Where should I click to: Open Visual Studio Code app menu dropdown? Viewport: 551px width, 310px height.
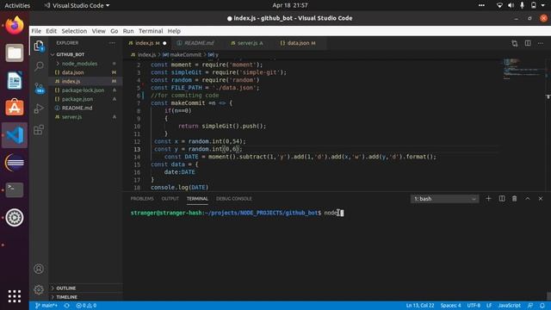(77, 6)
